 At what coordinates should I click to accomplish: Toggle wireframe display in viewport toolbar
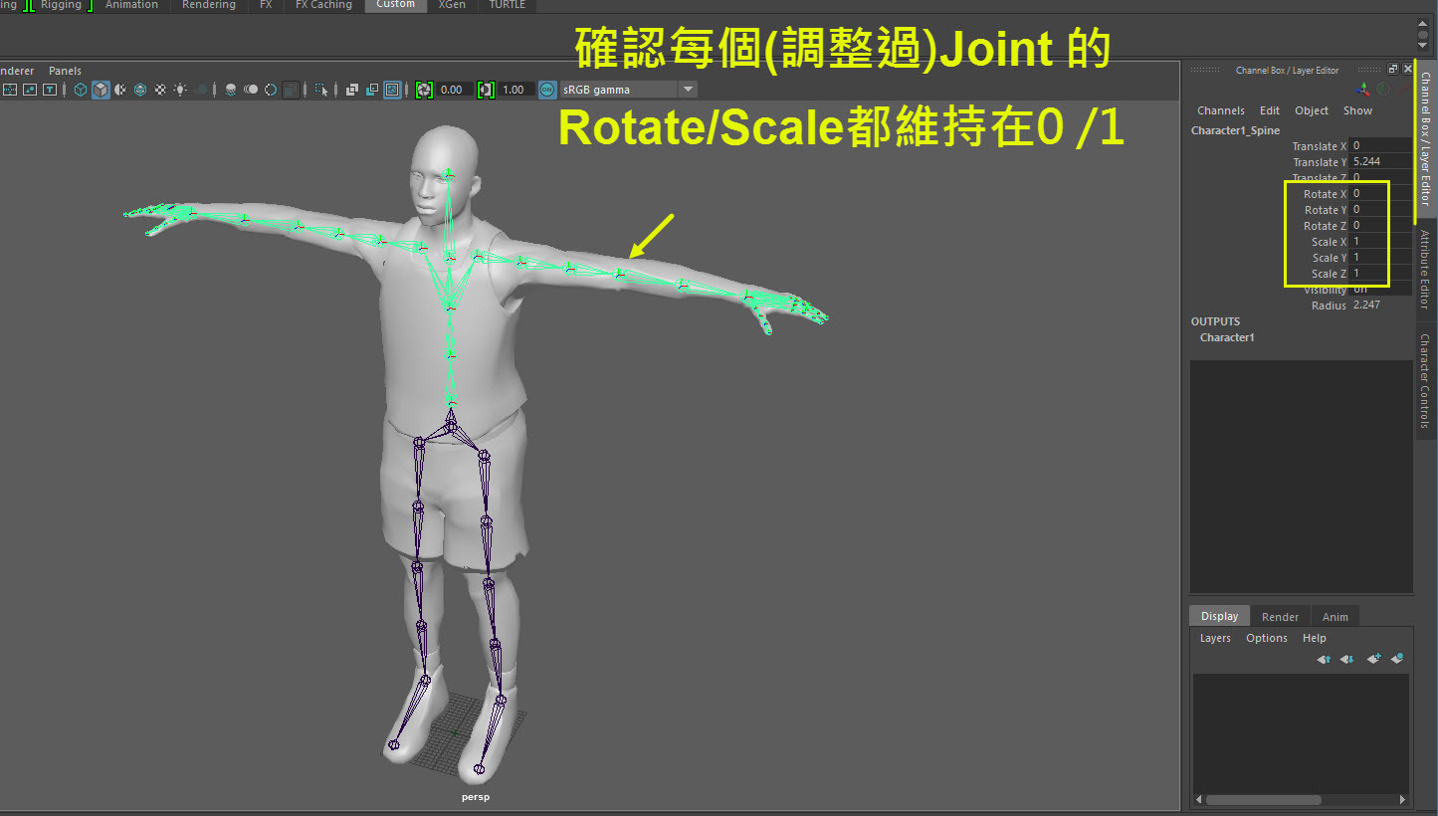pos(81,90)
